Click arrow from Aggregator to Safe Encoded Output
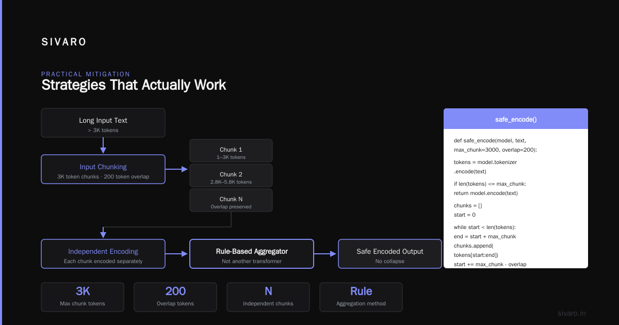This screenshot has width=619, height=325. tap(325, 254)
